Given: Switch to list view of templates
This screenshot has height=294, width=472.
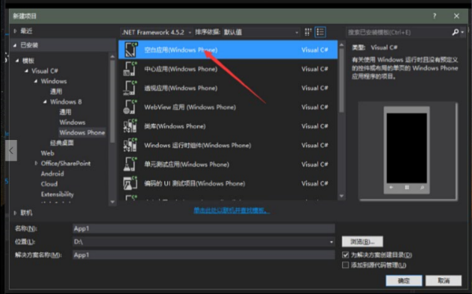Looking at the screenshot, I should click(320, 32).
